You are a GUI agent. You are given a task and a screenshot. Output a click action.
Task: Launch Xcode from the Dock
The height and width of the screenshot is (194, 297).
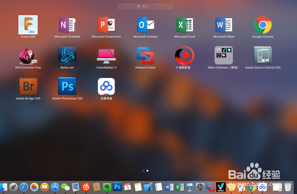(x=148, y=187)
